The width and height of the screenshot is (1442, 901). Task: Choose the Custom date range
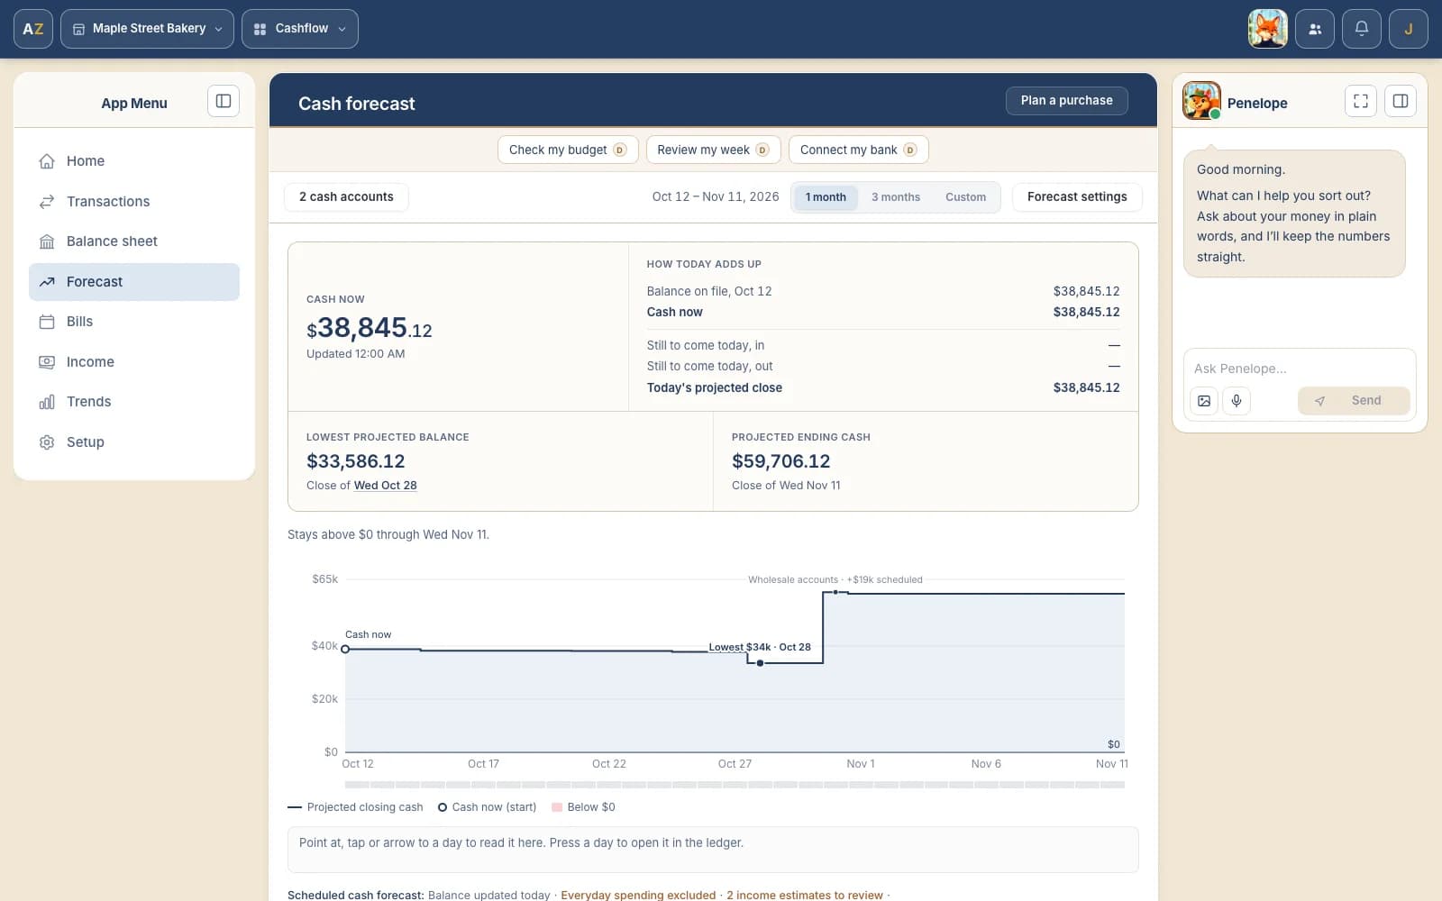pyautogui.click(x=965, y=197)
